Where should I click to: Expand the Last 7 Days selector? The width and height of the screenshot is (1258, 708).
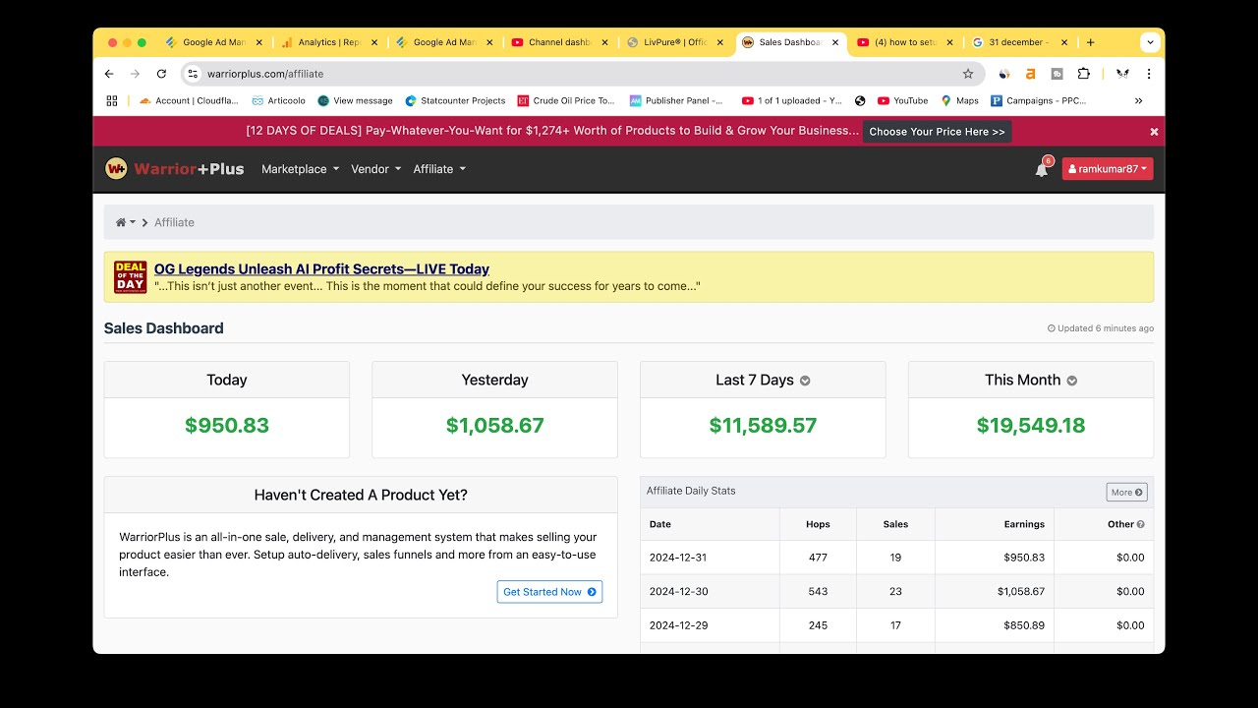point(805,382)
